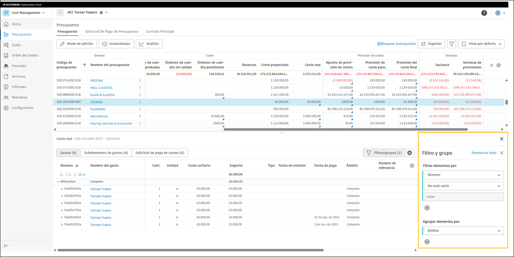Viewport: 514px width, 257px height.
Task: Open the three-dot menu for ROOFING row
Action: pyautogui.click(x=140, y=81)
